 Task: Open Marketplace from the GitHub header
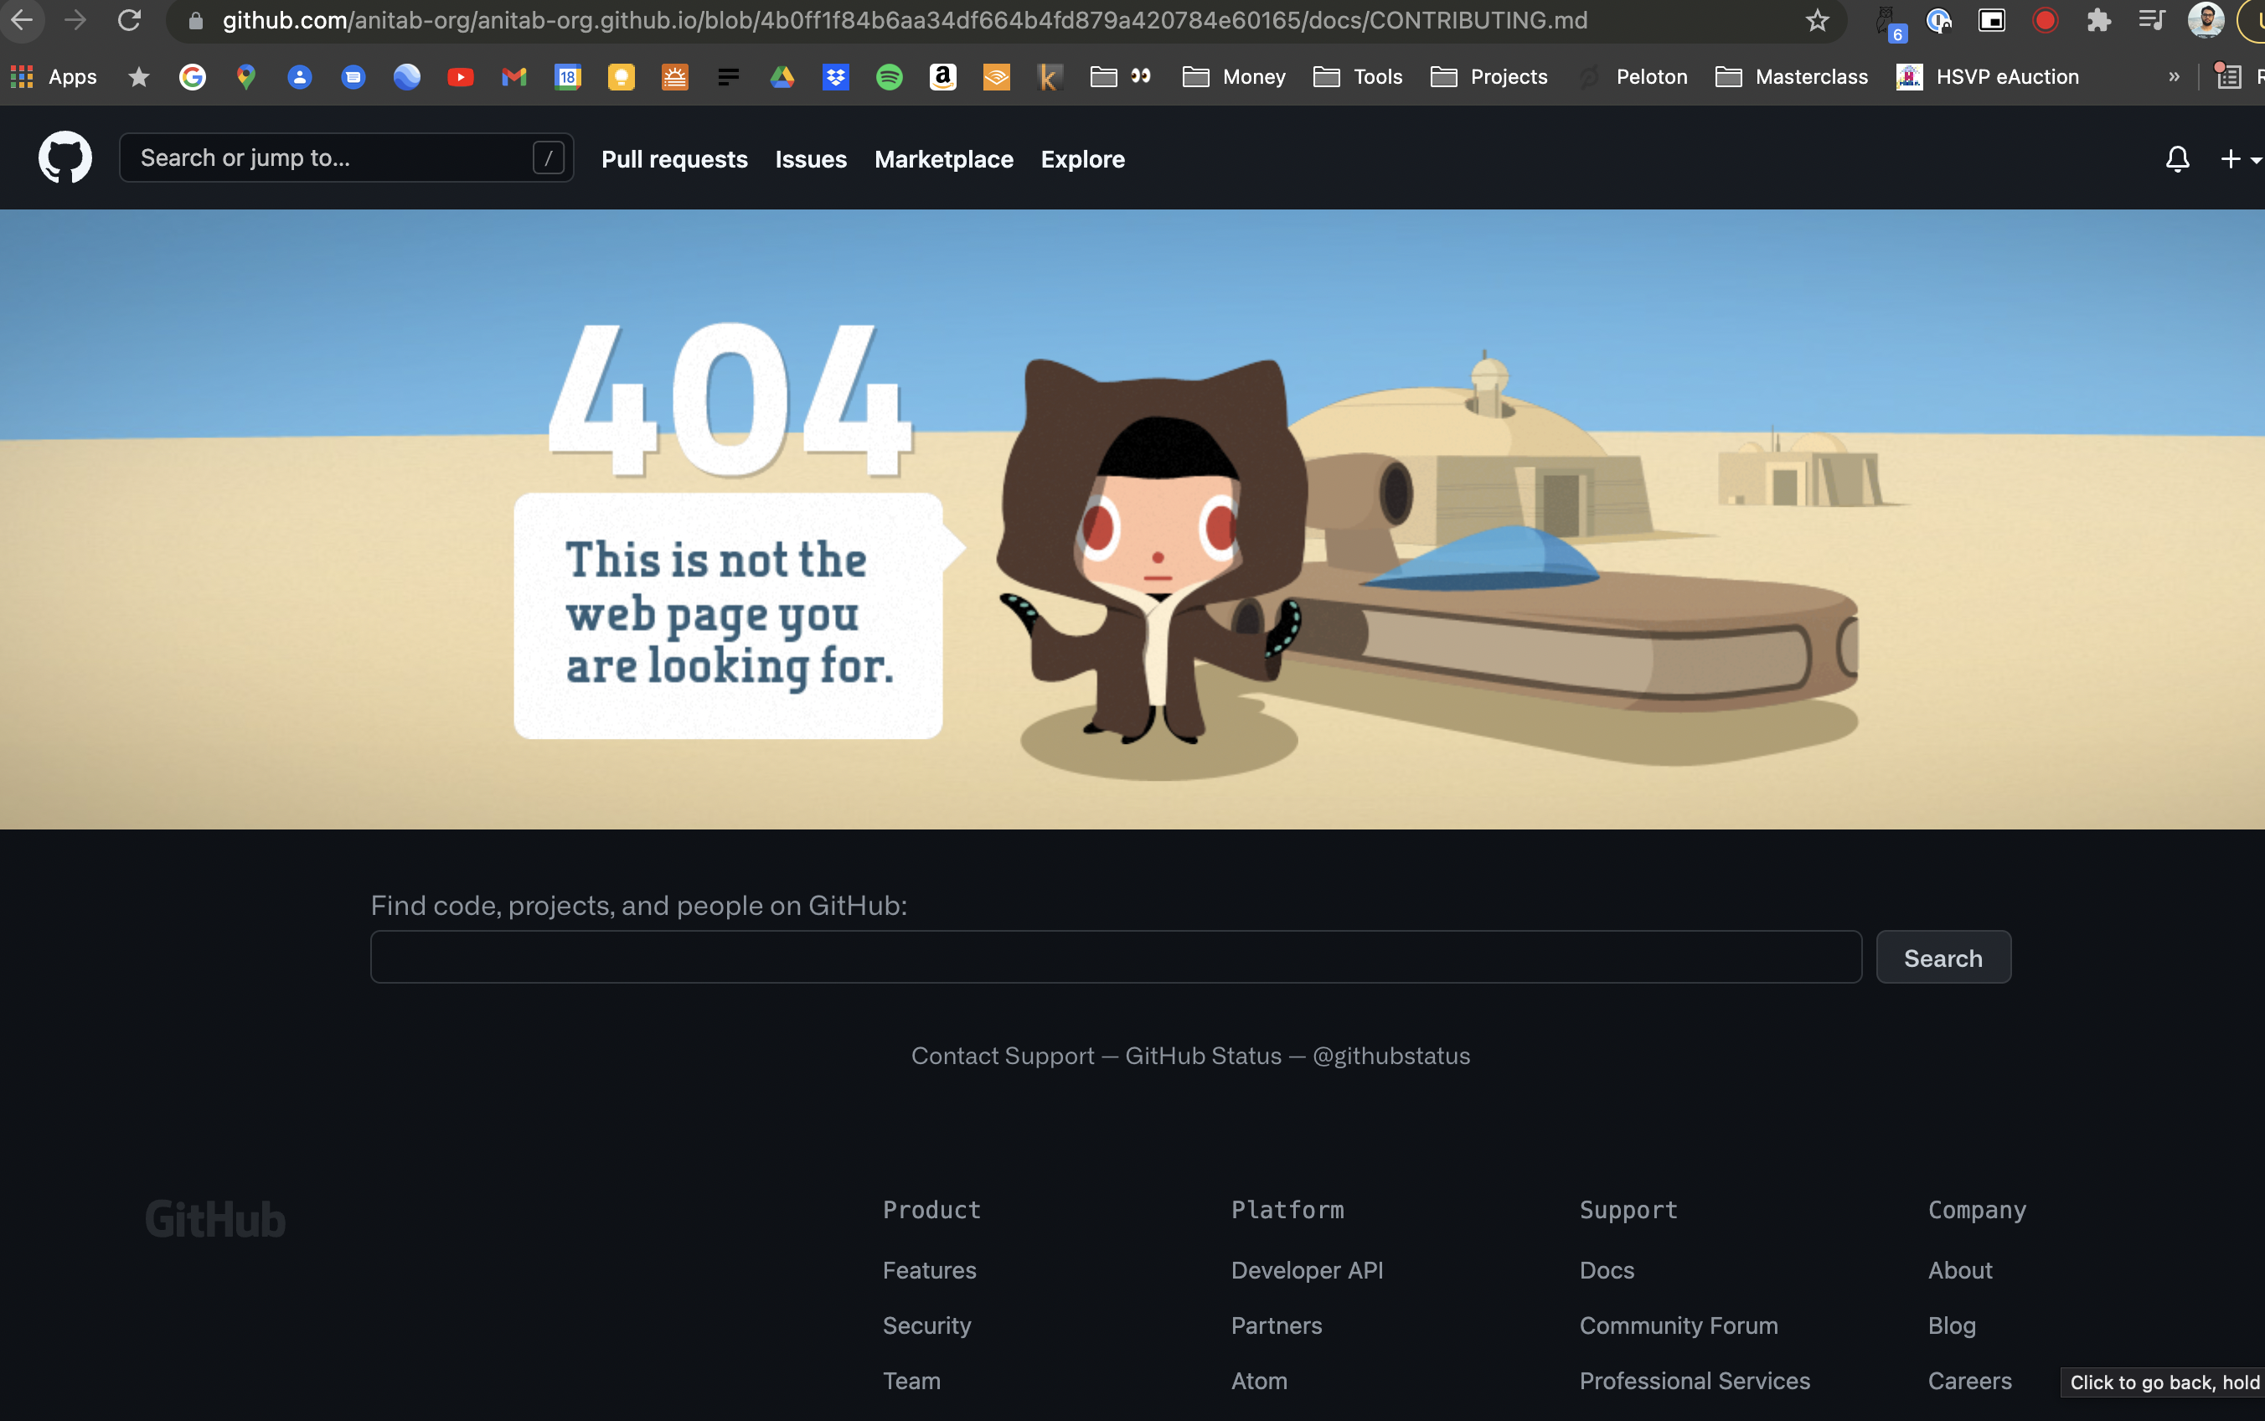click(x=943, y=159)
